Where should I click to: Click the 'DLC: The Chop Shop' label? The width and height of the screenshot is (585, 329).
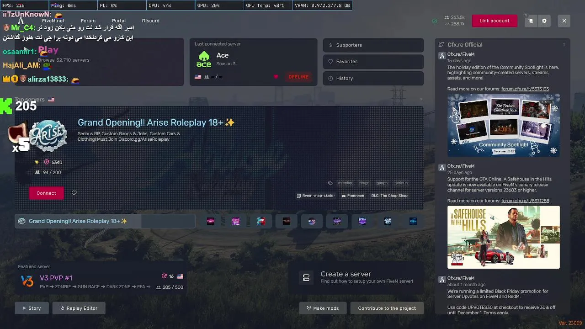[x=389, y=196]
